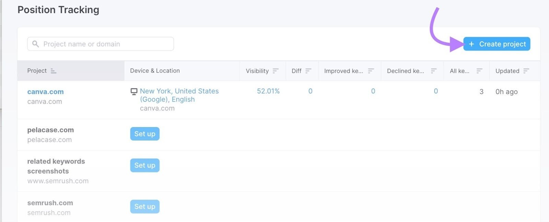Sort by All keywords column icon
549x222 pixels.
(479, 71)
